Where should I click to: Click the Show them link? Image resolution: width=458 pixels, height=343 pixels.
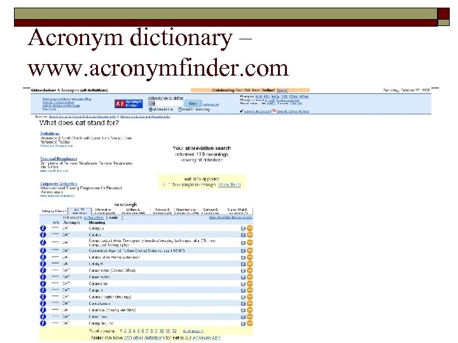pos(229,185)
